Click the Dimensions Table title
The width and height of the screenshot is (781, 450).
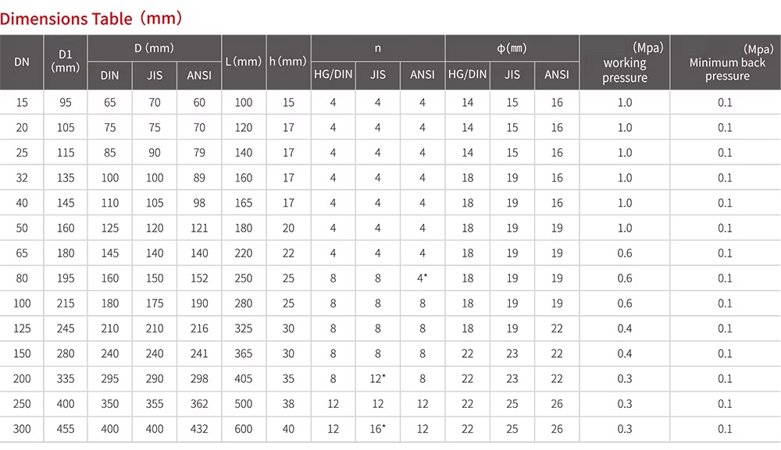pos(92,16)
